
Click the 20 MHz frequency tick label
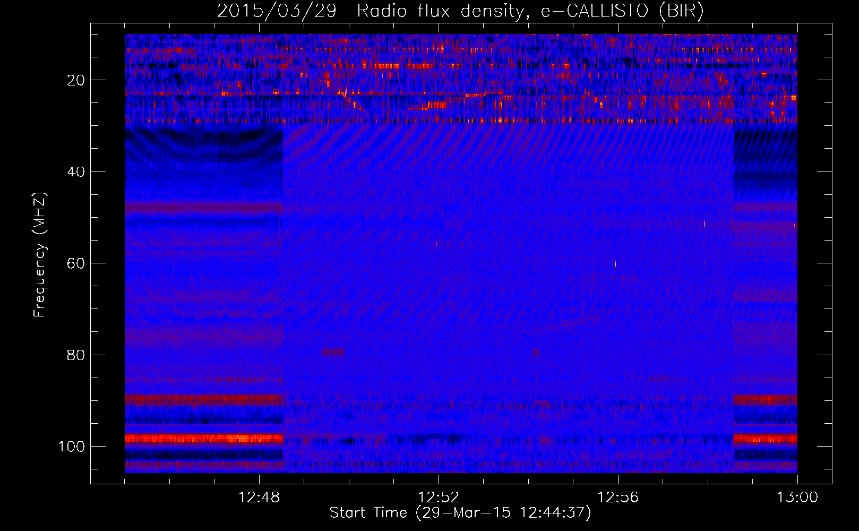[x=76, y=80]
